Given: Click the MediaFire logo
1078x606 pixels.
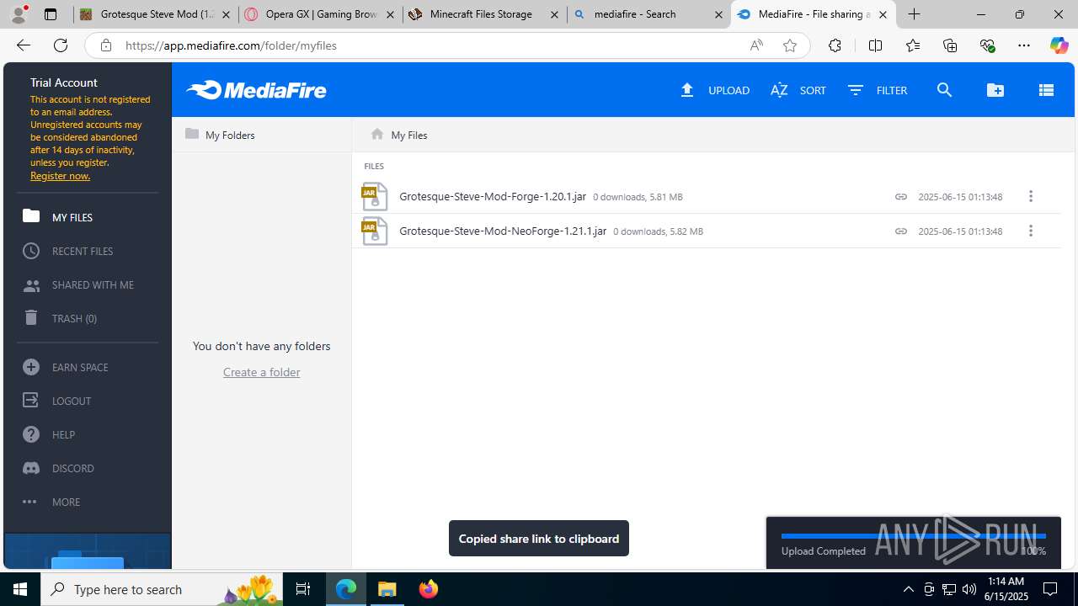Looking at the screenshot, I should (256, 90).
